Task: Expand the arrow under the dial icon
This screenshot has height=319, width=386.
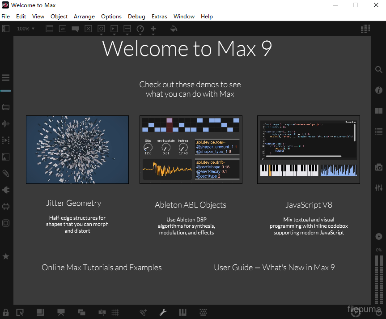Action: coord(140,34)
